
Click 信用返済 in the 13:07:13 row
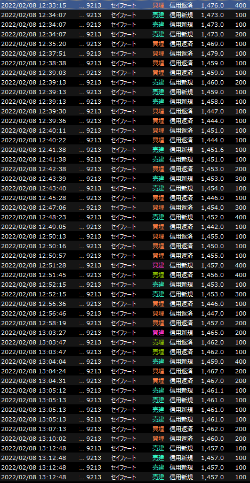181,429
